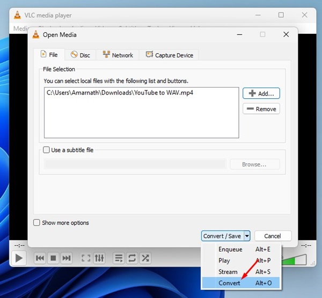322x298 pixels.
Task: Open the Capture Device tab
Action: (x=169, y=55)
